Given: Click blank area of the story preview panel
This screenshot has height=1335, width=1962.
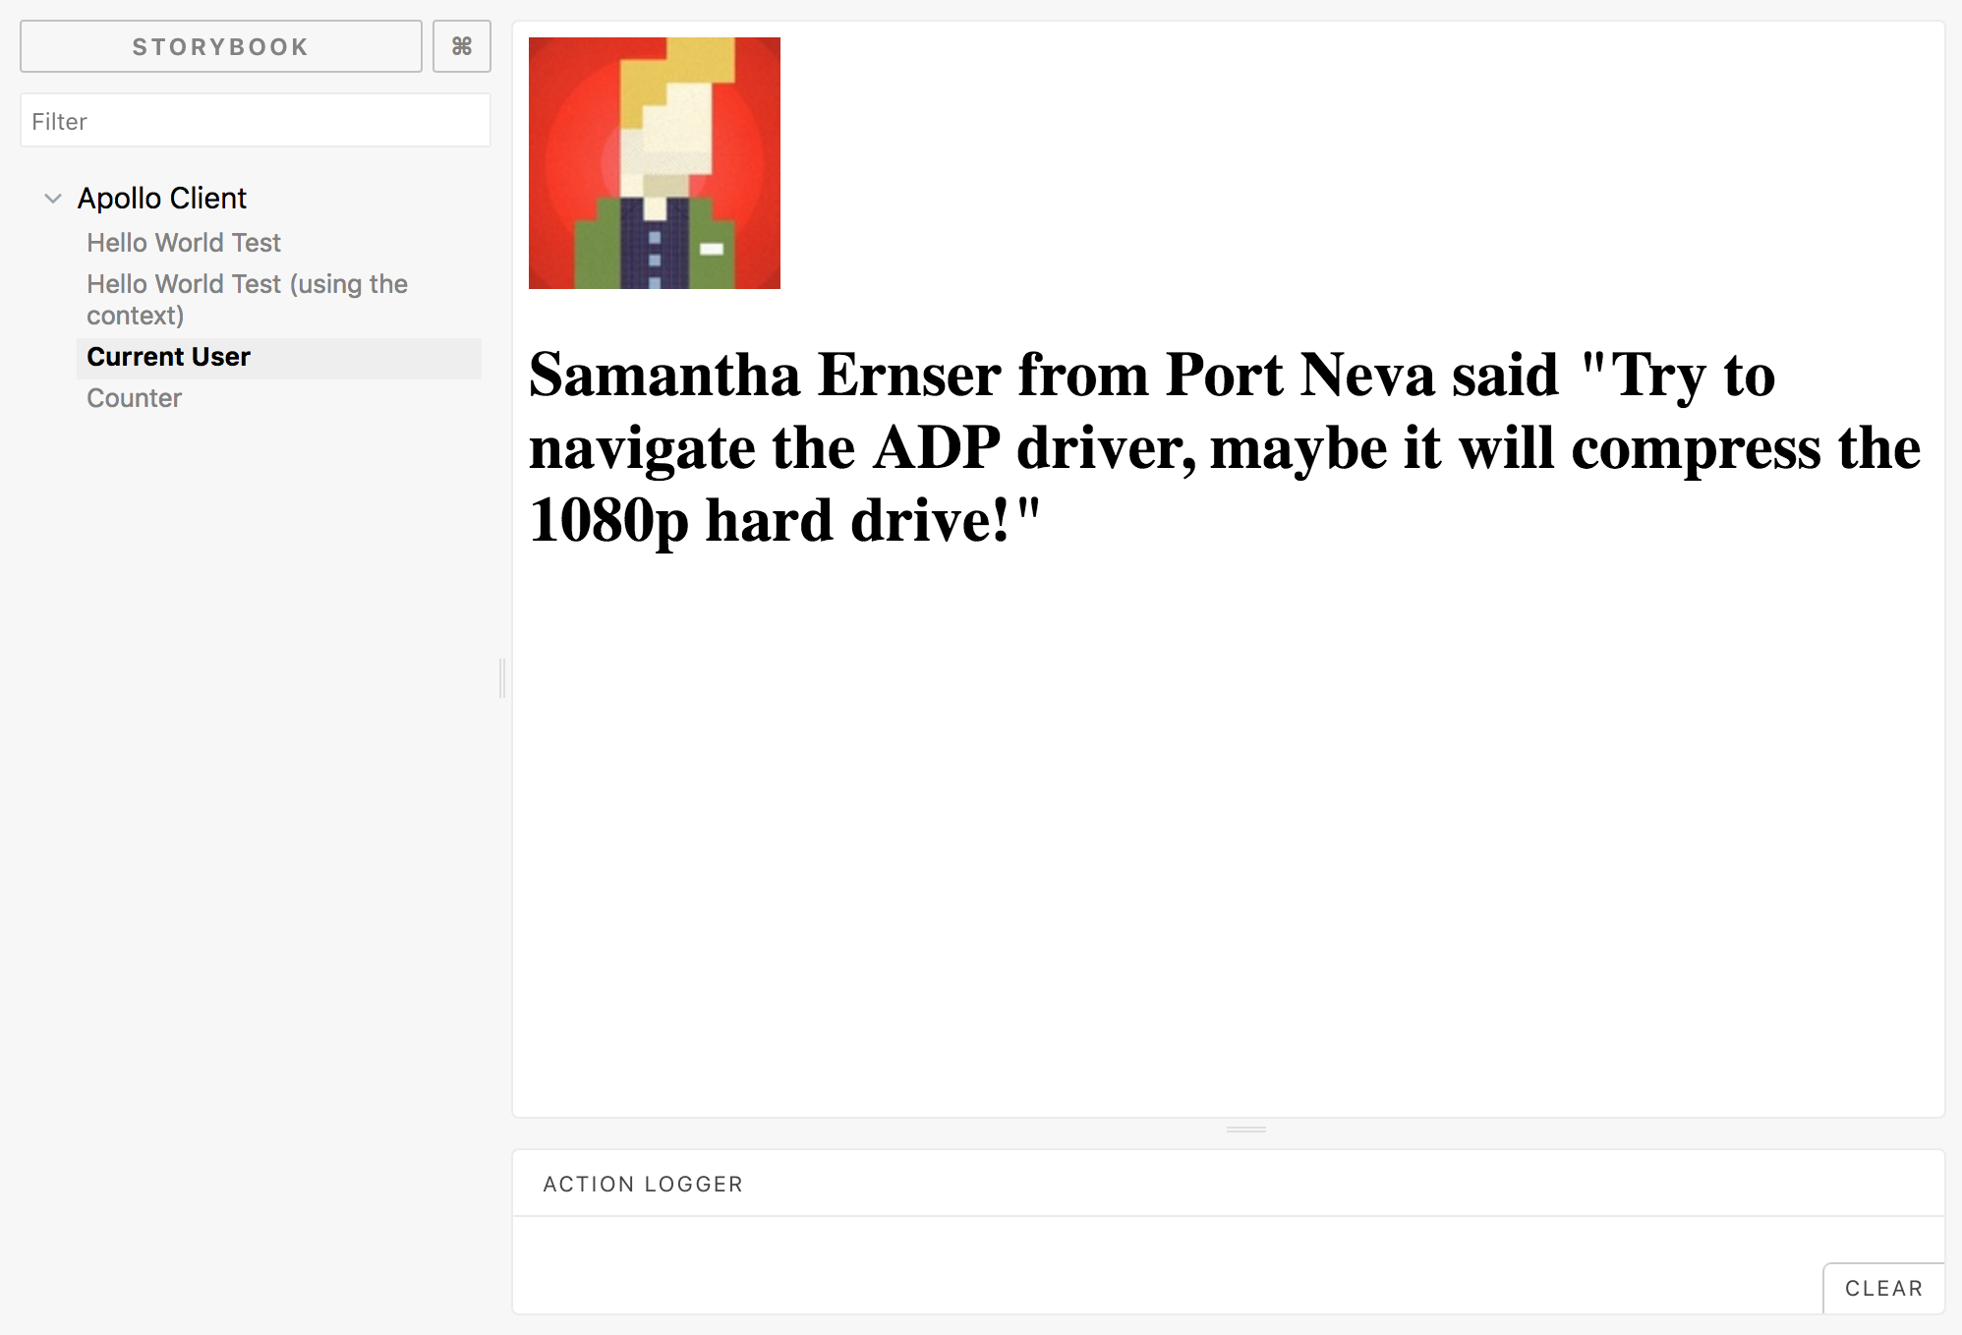Looking at the screenshot, I should [x=1229, y=836].
